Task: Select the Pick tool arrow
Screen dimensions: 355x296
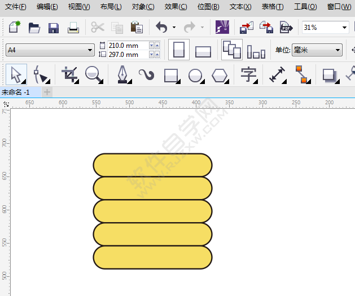Action: pos(16,74)
